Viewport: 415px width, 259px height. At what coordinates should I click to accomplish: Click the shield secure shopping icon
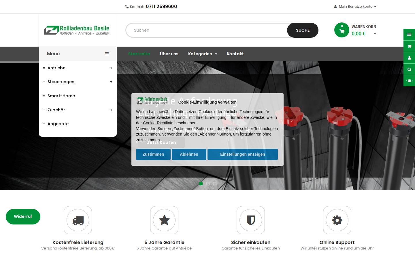[251, 220]
